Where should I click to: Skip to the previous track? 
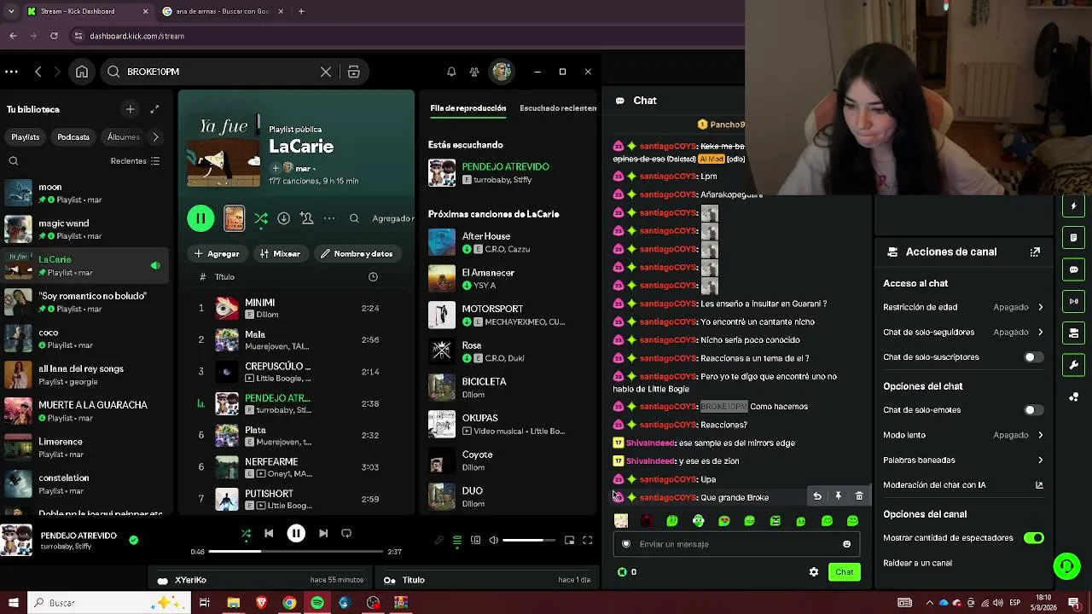click(269, 534)
